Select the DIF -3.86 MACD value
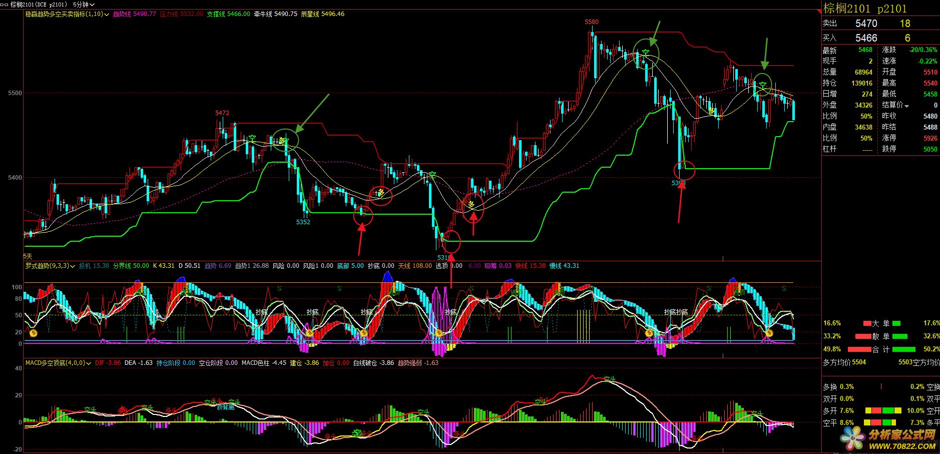The image size is (940, 454). [x=108, y=363]
